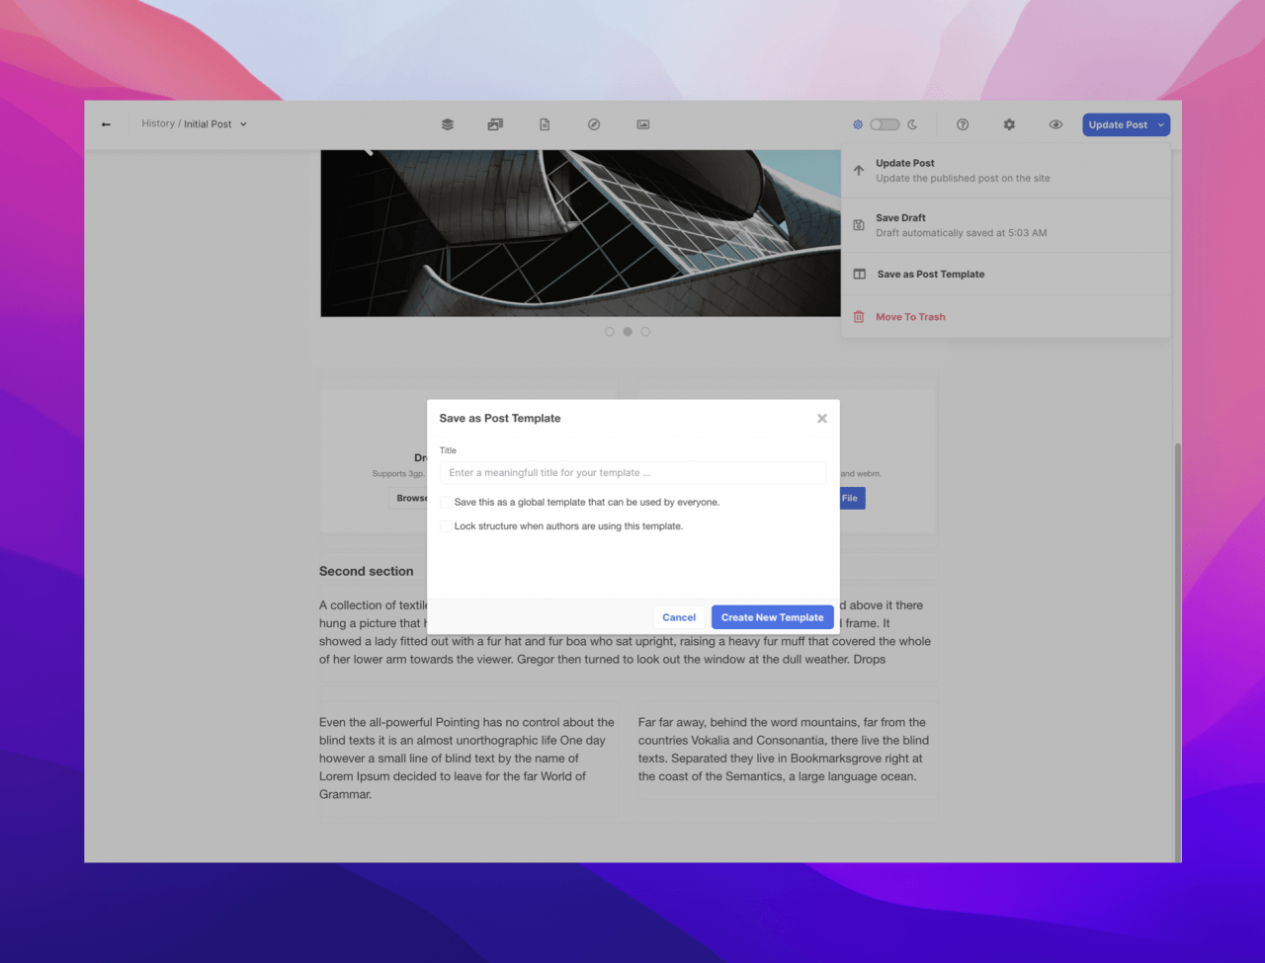Image resolution: width=1265 pixels, height=963 pixels.
Task: Check Lock structure for authors option
Action: pyautogui.click(x=446, y=526)
